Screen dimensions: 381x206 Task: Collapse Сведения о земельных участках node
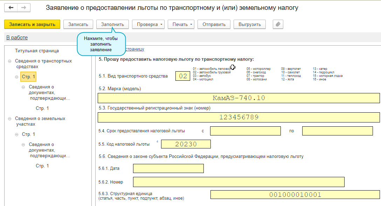click(10, 119)
